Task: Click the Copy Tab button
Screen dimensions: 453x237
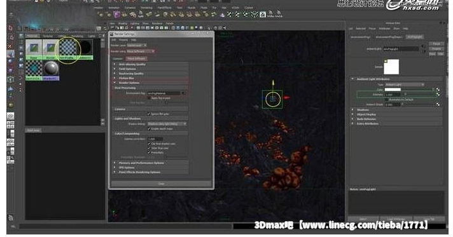Action: click(429, 219)
